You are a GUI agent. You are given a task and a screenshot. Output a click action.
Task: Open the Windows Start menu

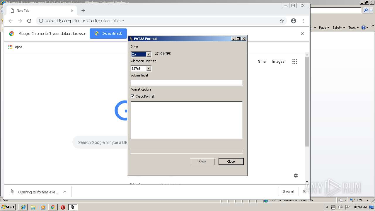pos(8,207)
